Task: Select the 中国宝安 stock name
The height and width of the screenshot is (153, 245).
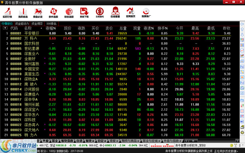Action: click(x=32, y=69)
